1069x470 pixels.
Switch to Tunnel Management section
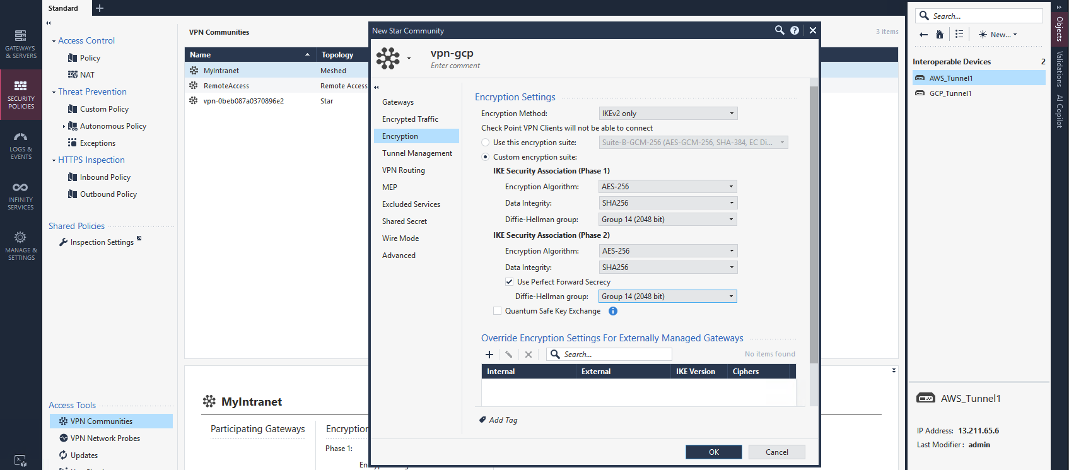click(417, 153)
